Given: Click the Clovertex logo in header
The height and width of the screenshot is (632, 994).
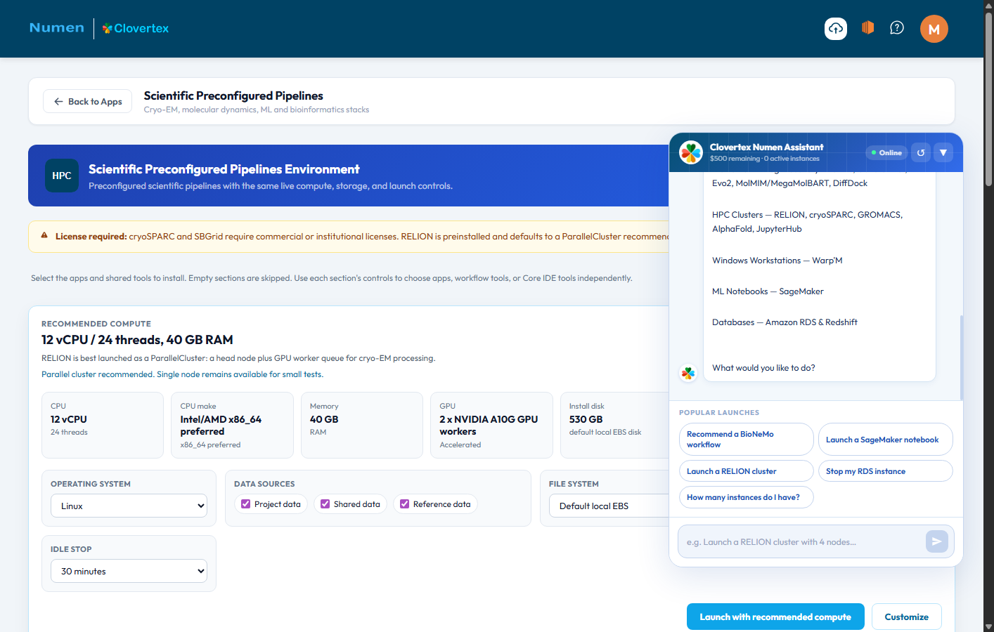Looking at the screenshot, I should [136, 28].
